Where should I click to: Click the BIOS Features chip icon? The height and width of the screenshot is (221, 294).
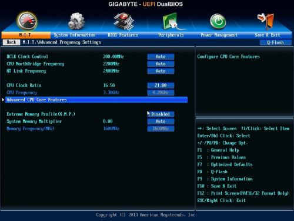[x=124, y=21]
